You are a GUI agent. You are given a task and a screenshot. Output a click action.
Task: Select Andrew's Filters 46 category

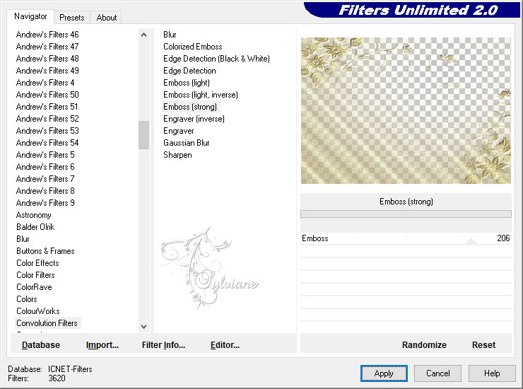pos(47,35)
